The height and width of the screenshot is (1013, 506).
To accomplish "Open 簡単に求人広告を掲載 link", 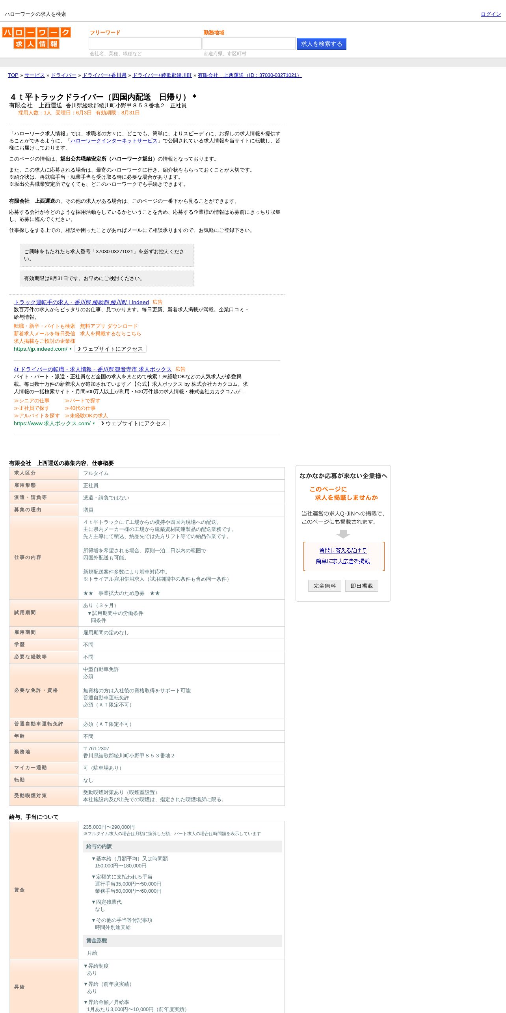I will pyautogui.click(x=343, y=561).
